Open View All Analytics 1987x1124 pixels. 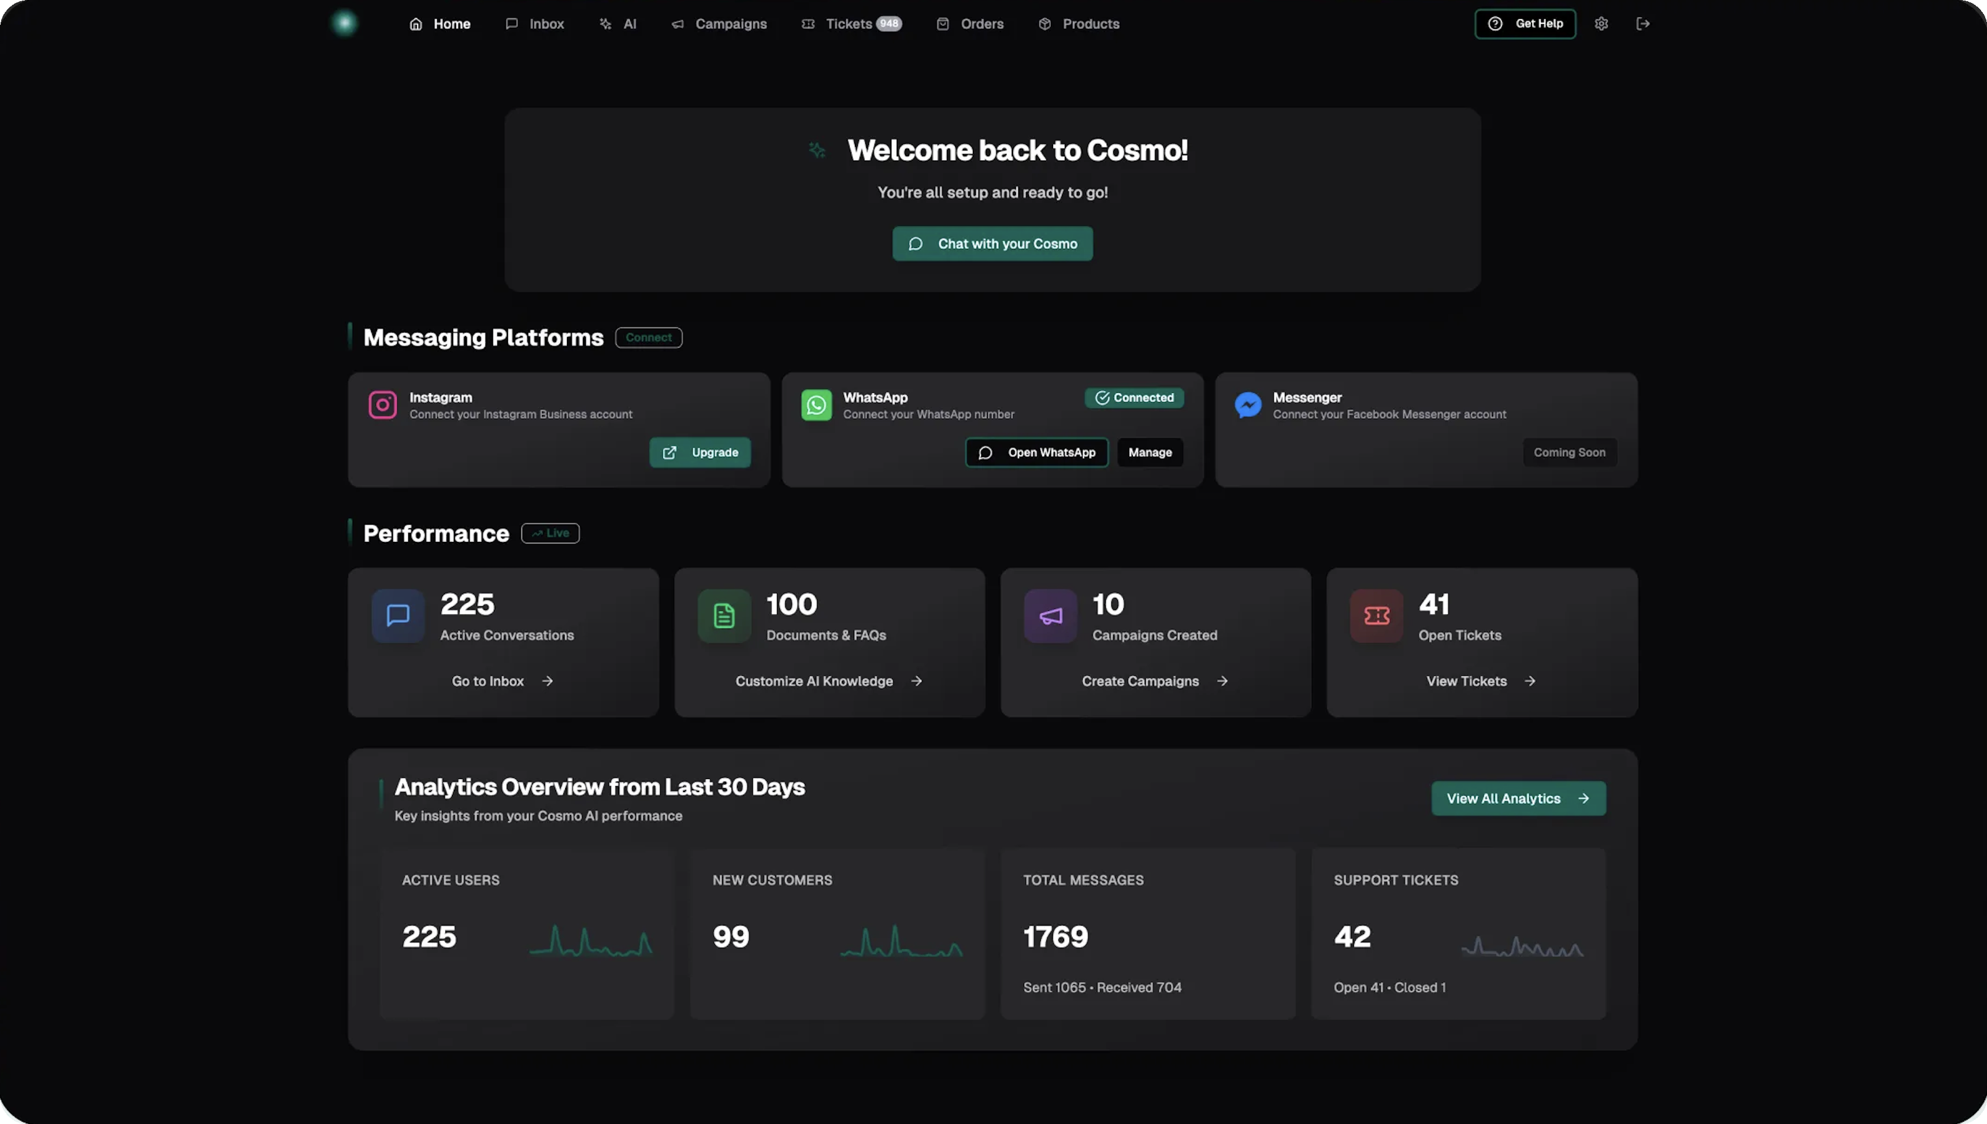[1517, 798]
